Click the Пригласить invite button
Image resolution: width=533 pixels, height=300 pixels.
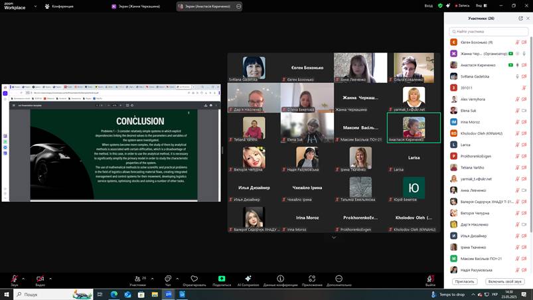[465, 281]
